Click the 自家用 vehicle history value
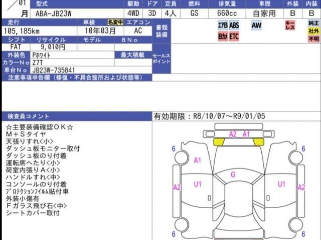The width and height of the screenshot is (321, 240). click(264, 13)
